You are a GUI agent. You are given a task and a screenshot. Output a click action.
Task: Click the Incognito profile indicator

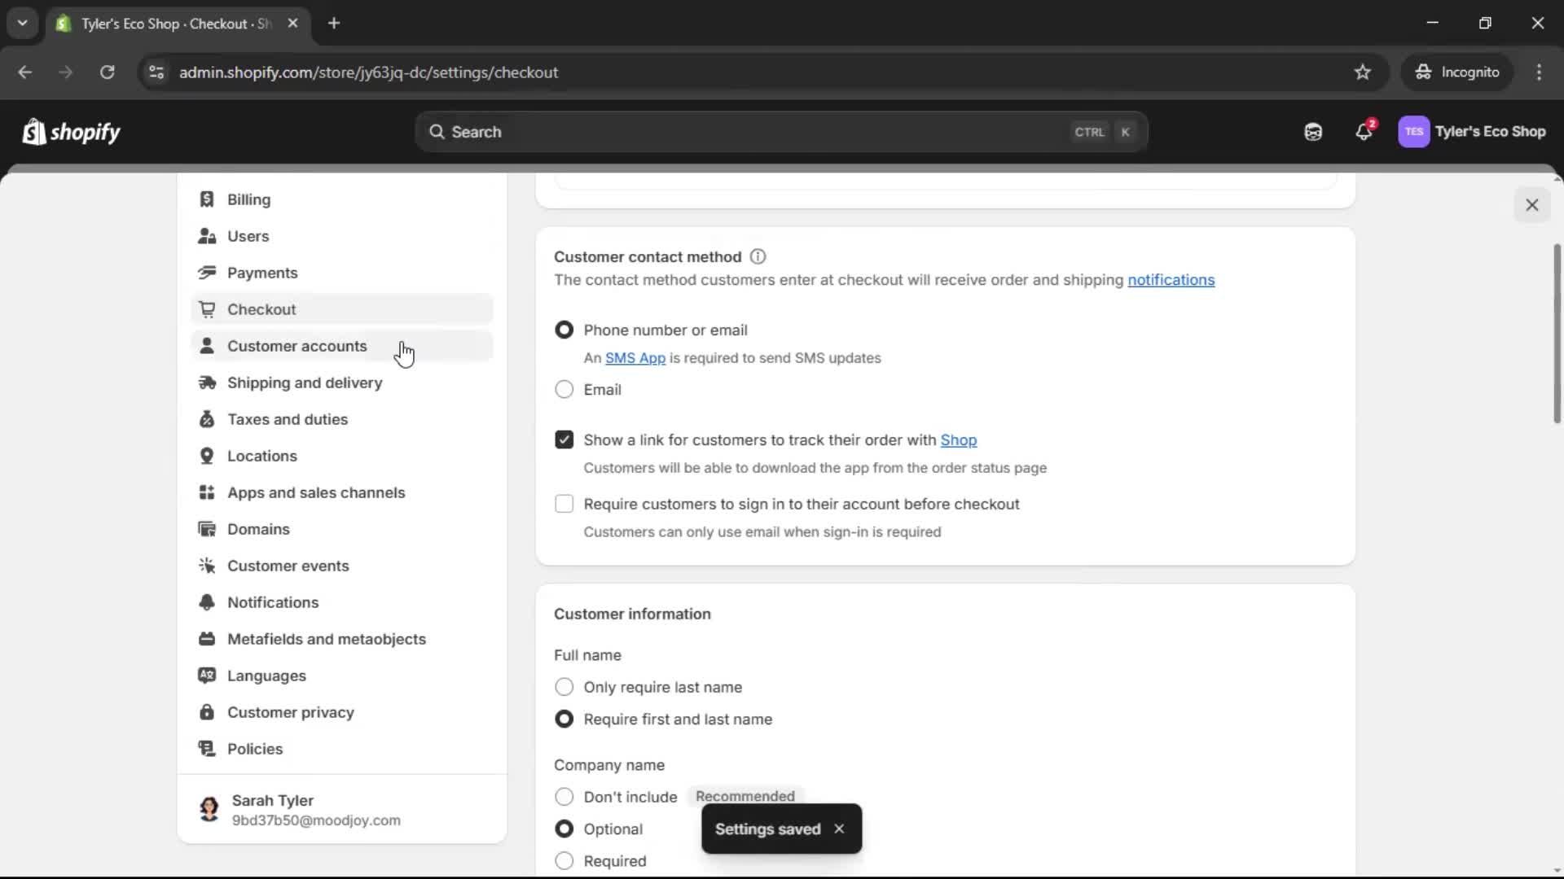(x=1457, y=72)
